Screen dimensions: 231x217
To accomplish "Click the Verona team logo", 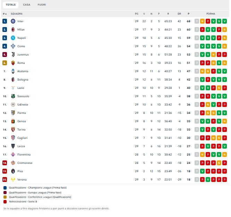I will [13, 180].
